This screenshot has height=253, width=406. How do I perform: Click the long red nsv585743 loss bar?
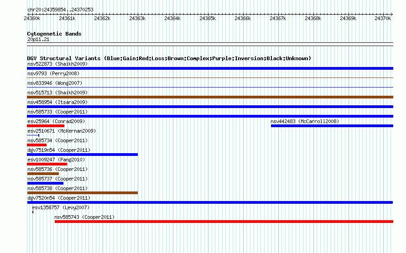224,222
